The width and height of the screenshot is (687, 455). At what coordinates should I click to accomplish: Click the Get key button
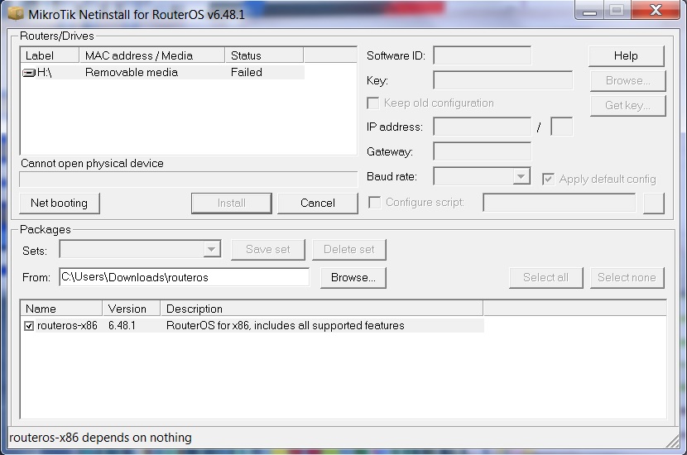[628, 106]
